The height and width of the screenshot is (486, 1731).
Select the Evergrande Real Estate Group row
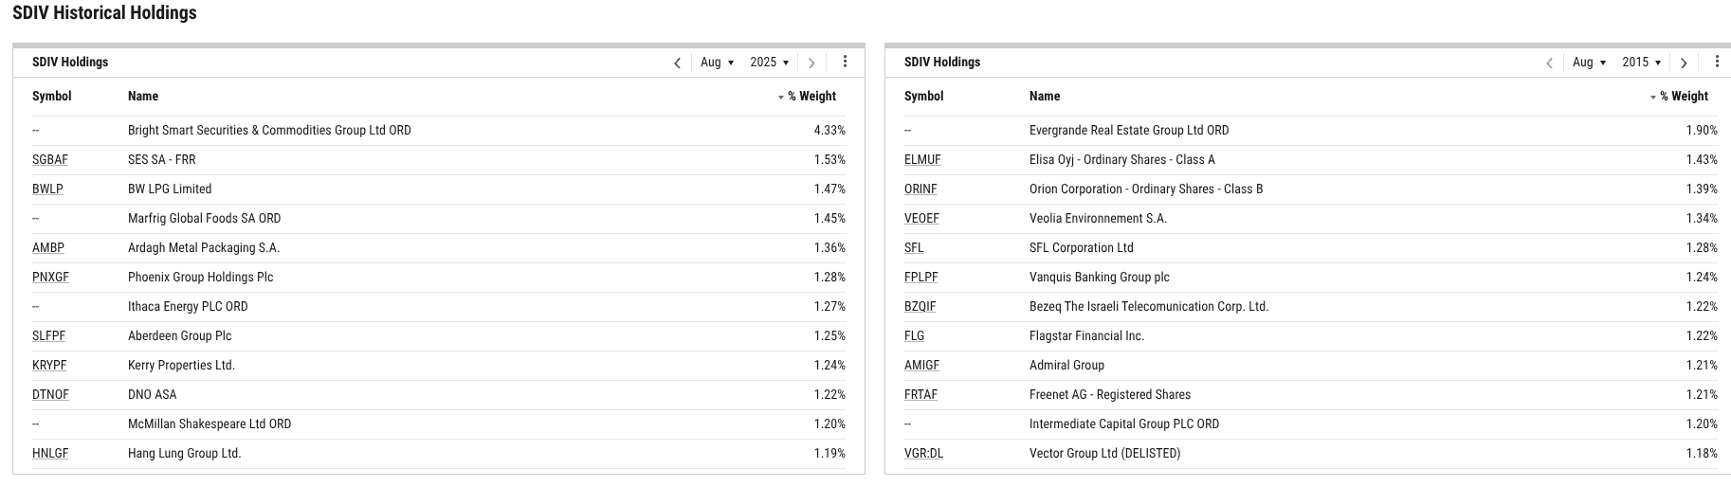[x=1128, y=131]
